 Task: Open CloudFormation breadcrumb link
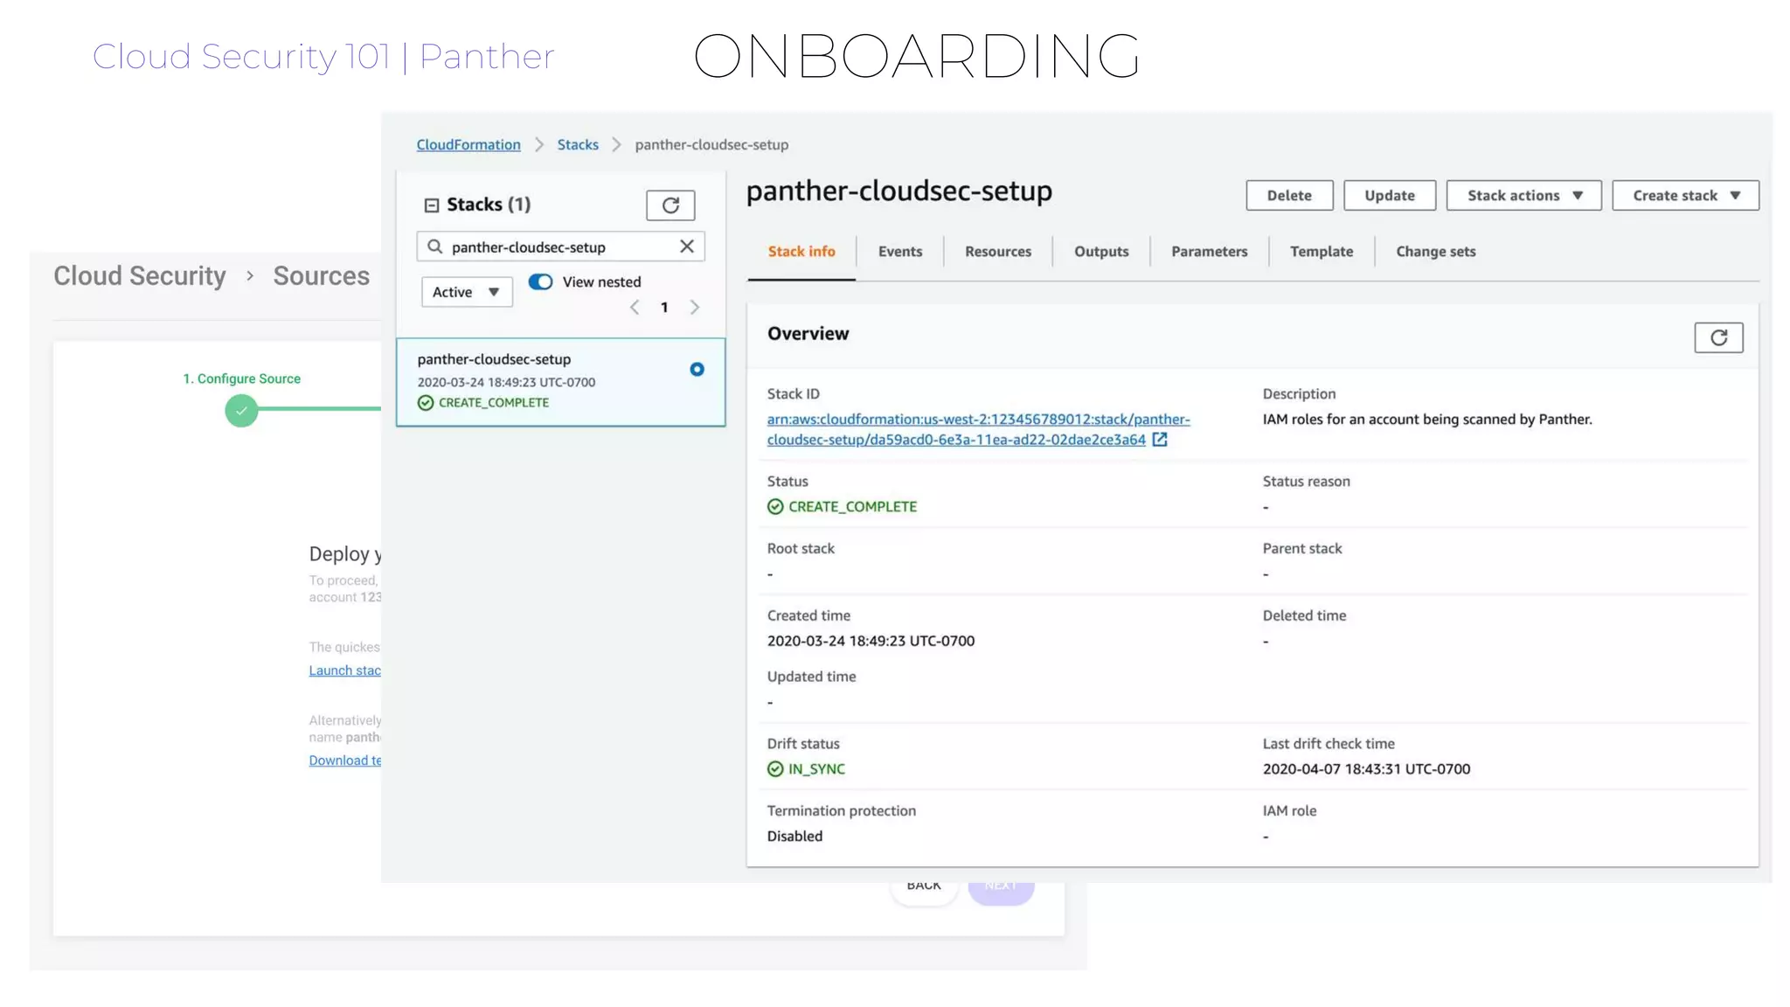(468, 144)
